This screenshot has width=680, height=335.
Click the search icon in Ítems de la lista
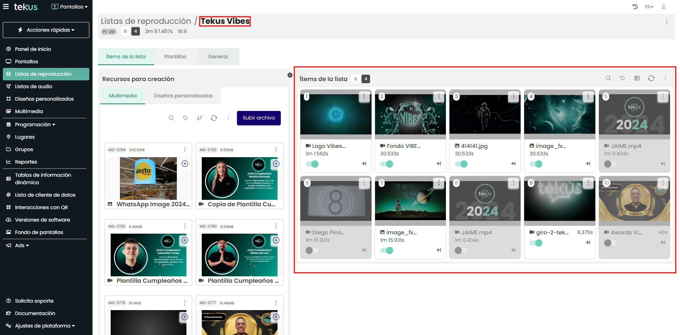608,78
